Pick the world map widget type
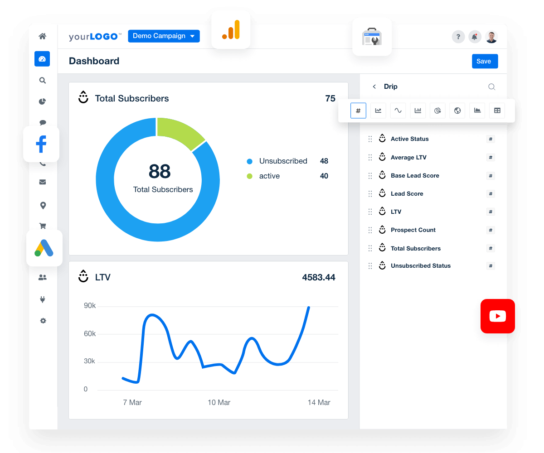 point(457,111)
